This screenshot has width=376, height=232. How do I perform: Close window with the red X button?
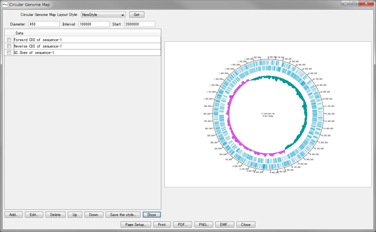click(x=366, y=3)
